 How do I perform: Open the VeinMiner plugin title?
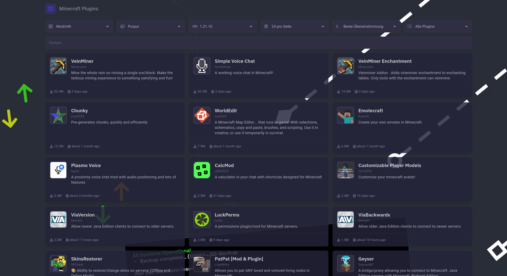(x=82, y=61)
